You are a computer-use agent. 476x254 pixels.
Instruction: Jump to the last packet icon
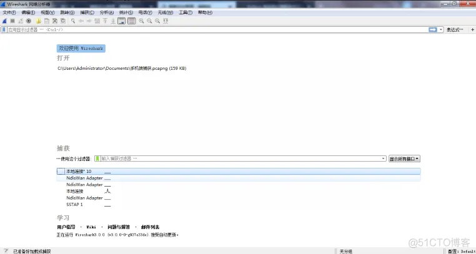pyautogui.click(x=113, y=21)
